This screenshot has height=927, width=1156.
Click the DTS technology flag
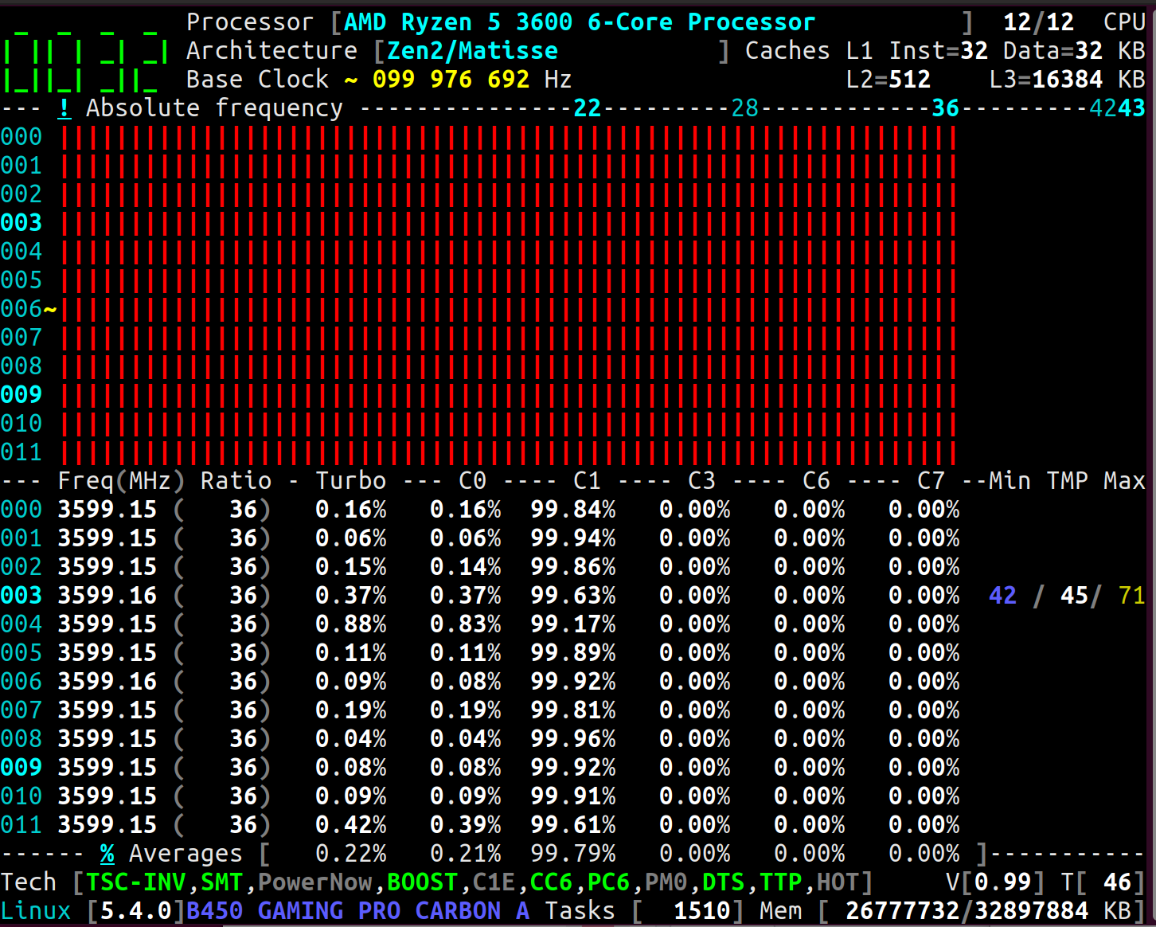tap(723, 882)
